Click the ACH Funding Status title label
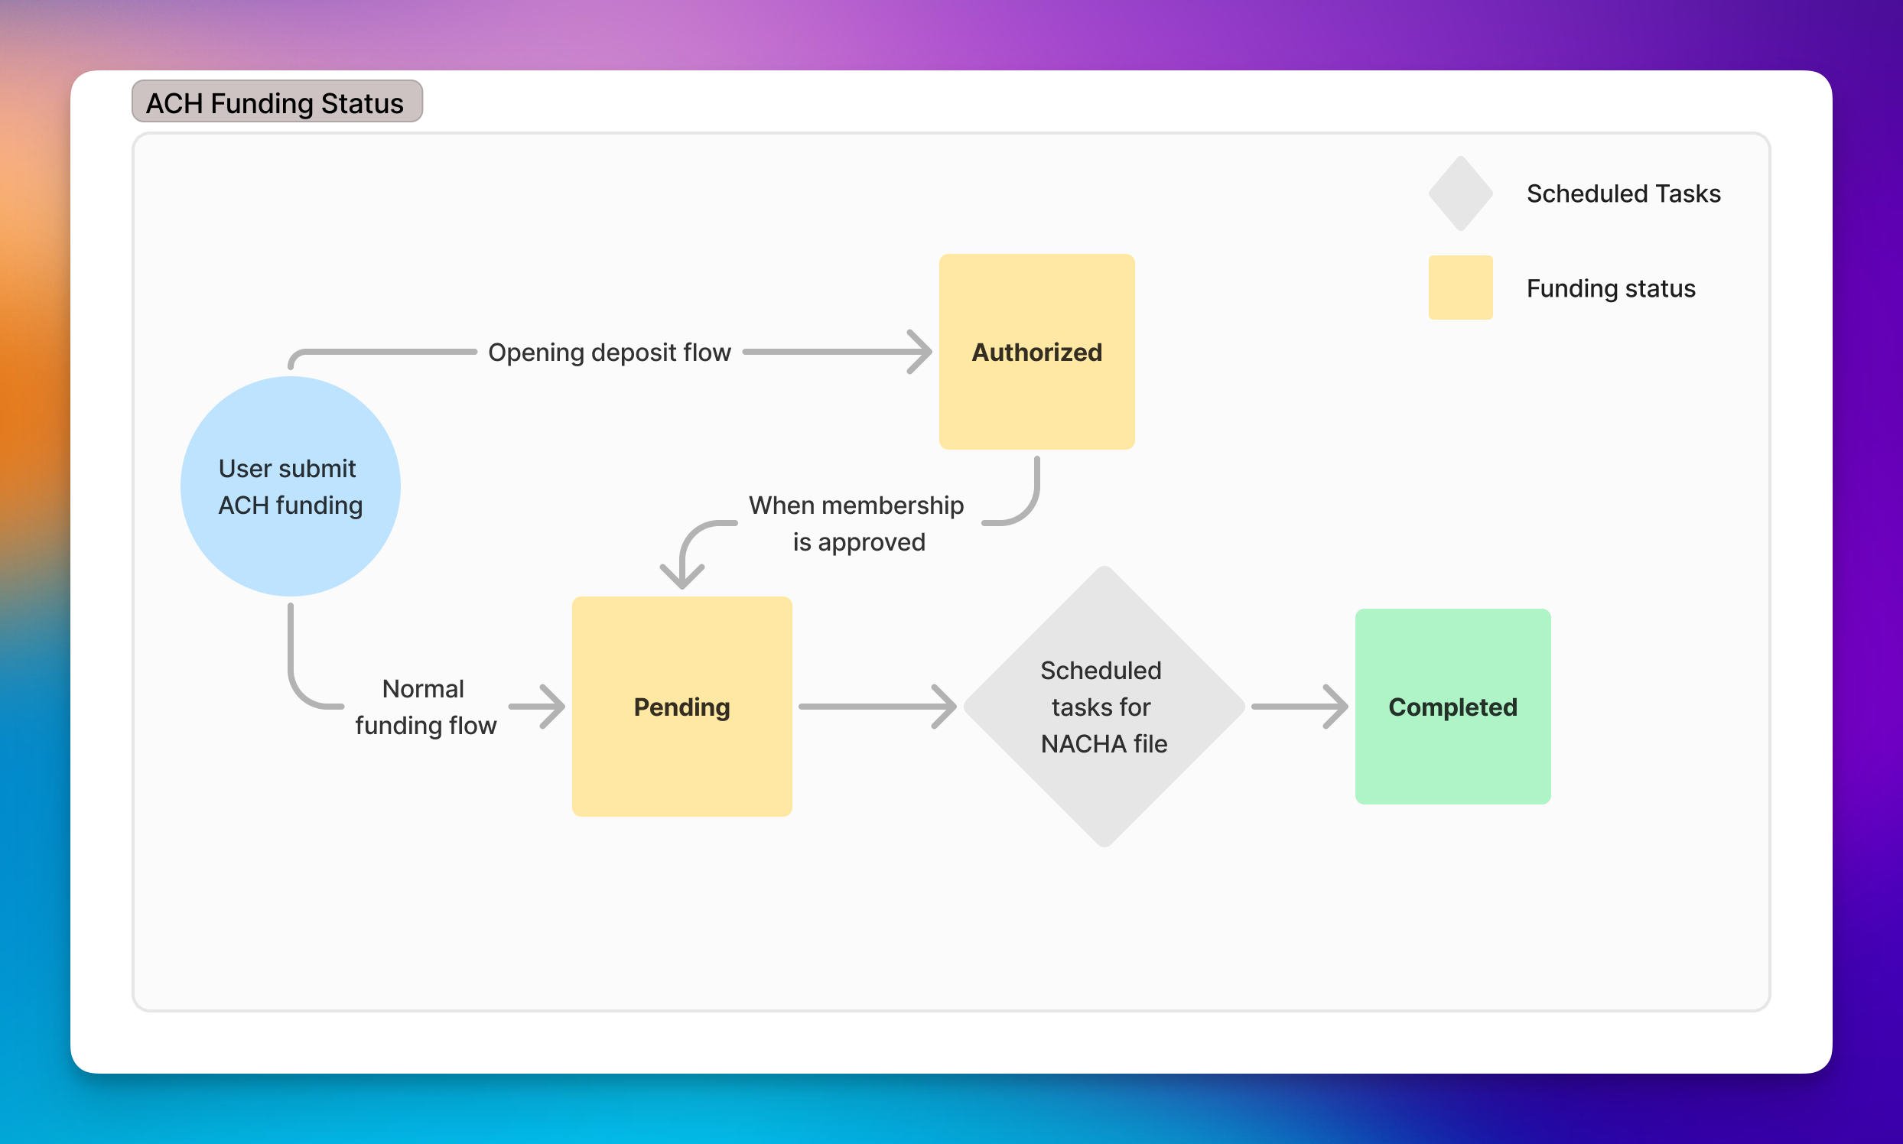 [276, 102]
